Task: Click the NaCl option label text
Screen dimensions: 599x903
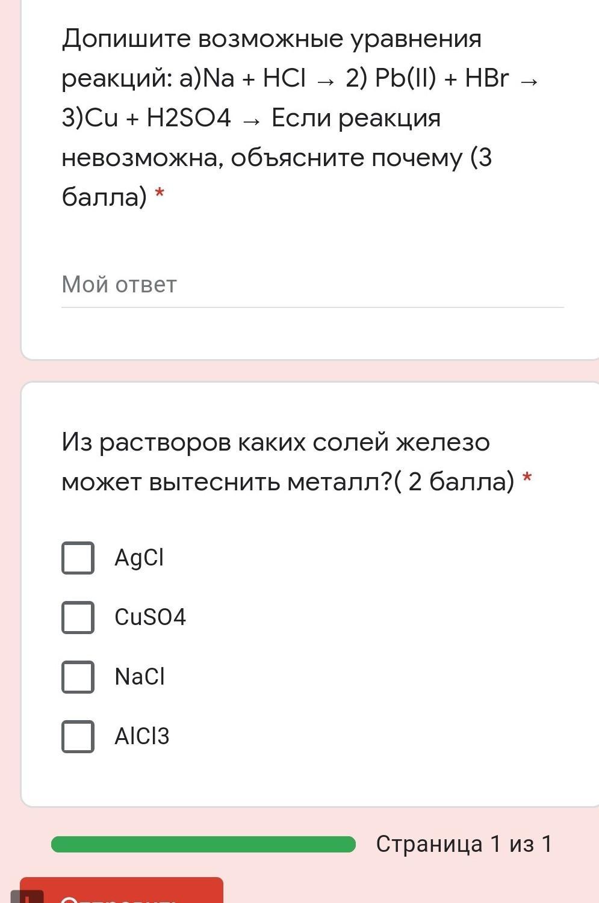Action: (140, 677)
